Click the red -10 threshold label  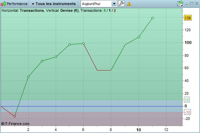point(187,112)
